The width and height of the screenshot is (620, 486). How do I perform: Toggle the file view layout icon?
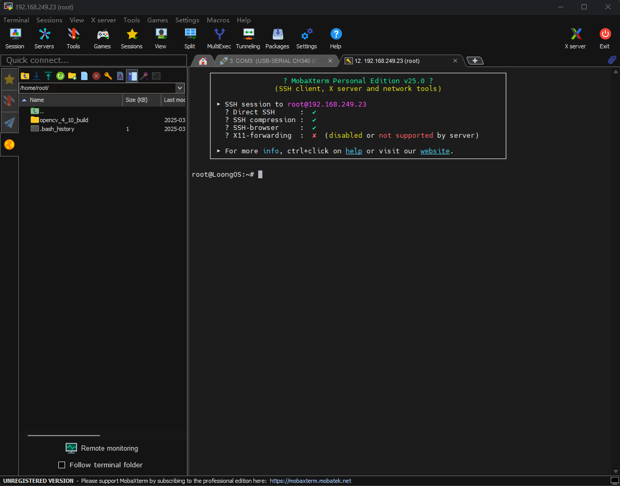(x=132, y=76)
